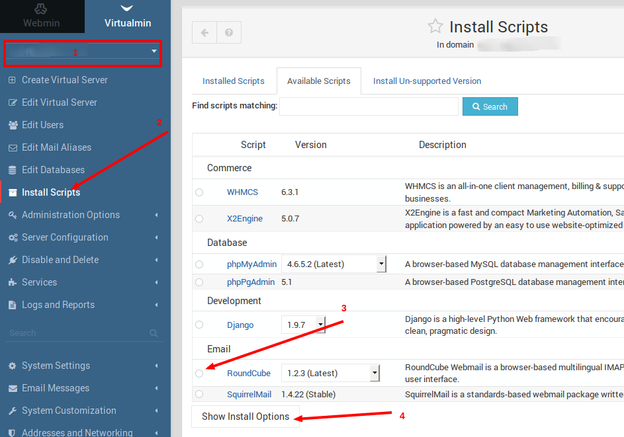Expand Disable and Delete submenu arrow
This screenshot has width=624, height=437.
tap(156, 260)
